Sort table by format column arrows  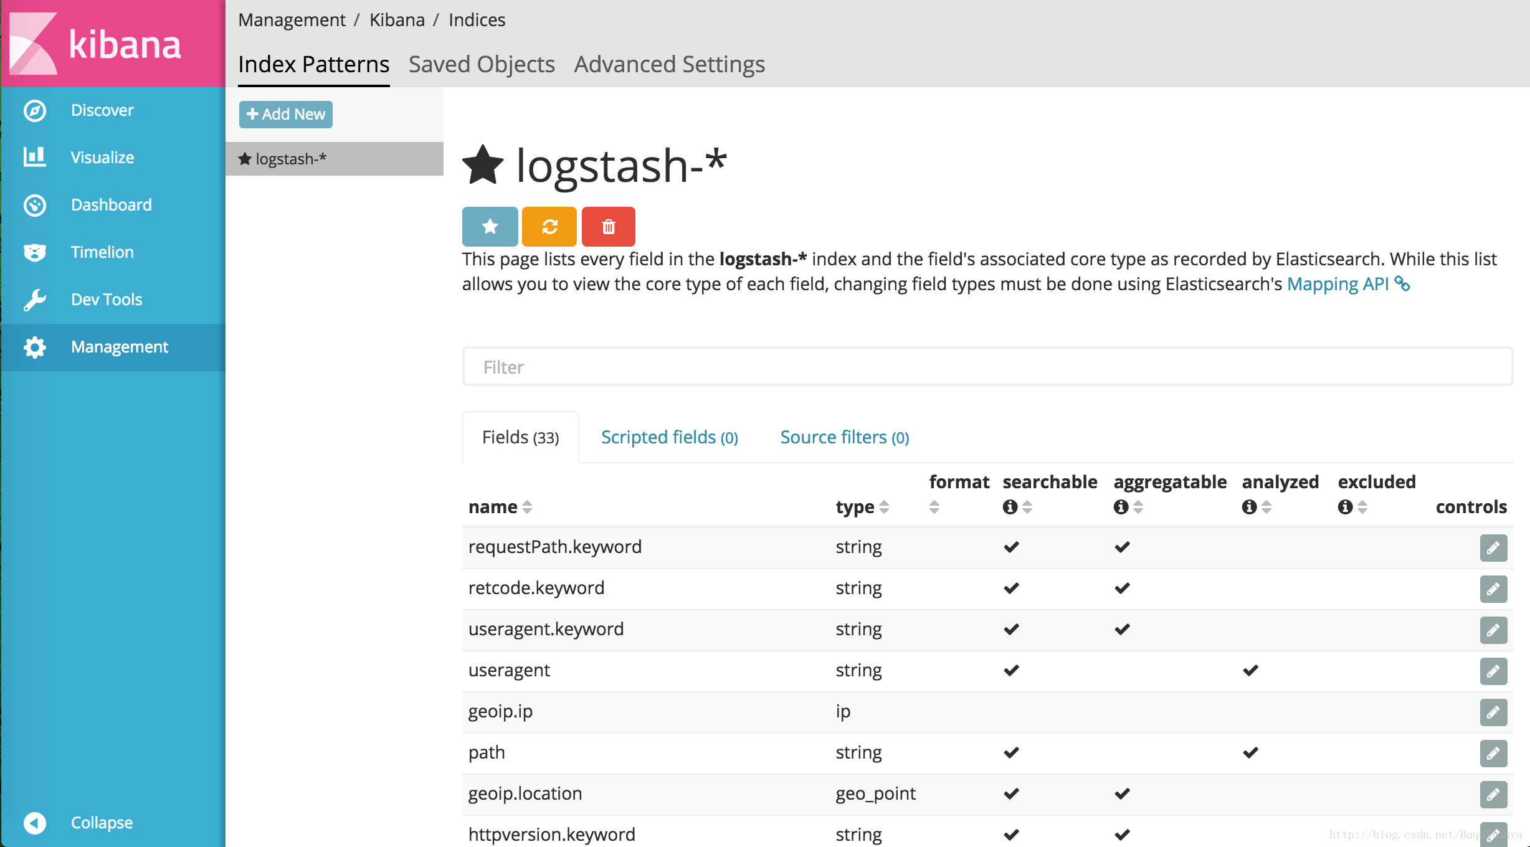click(x=934, y=507)
